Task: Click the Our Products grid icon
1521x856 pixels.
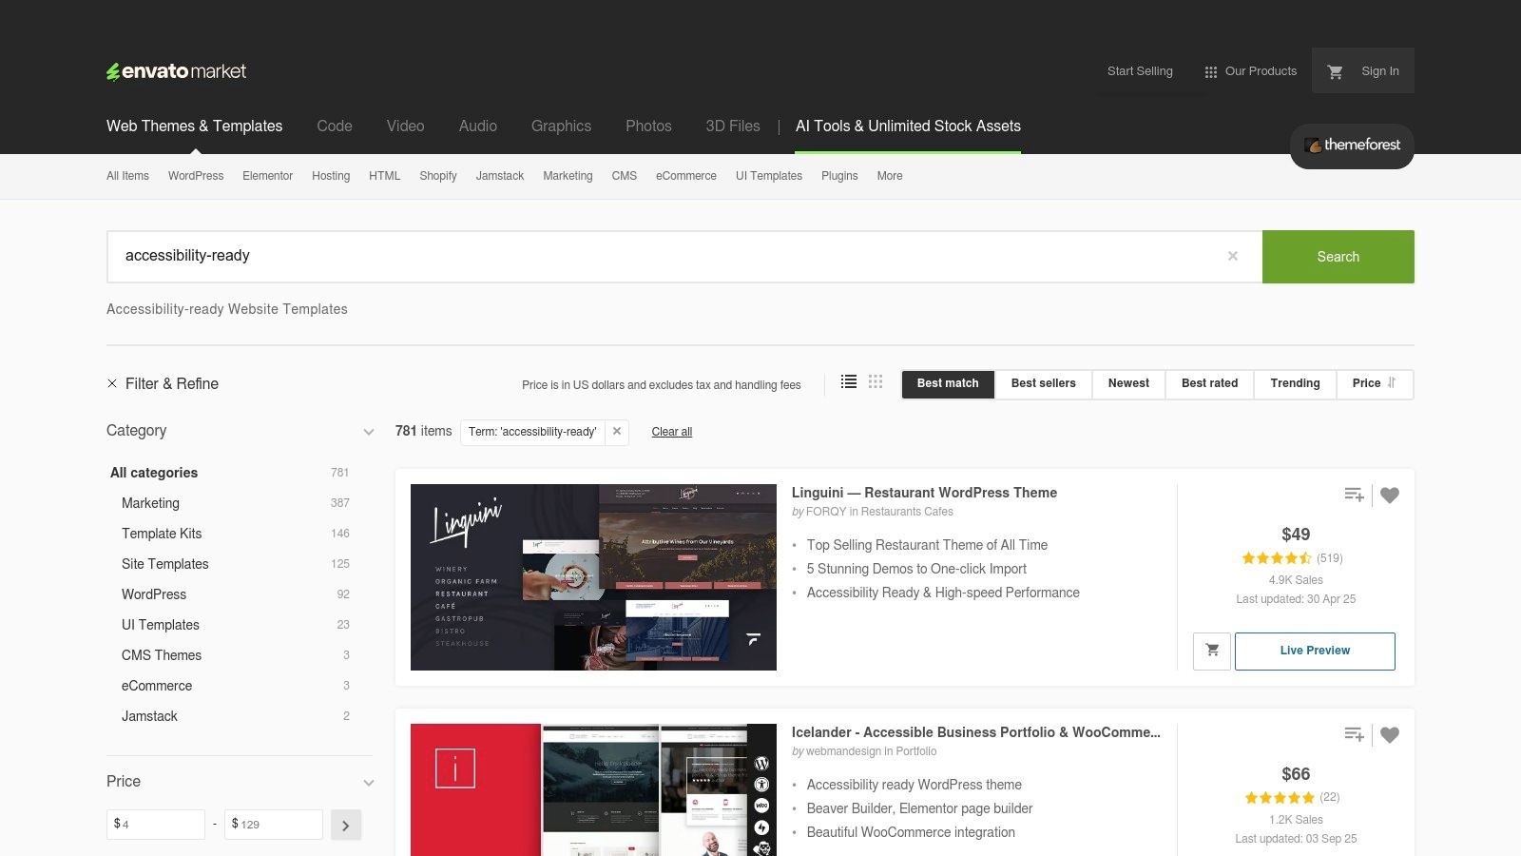Action: click(x=1210, y=71)
